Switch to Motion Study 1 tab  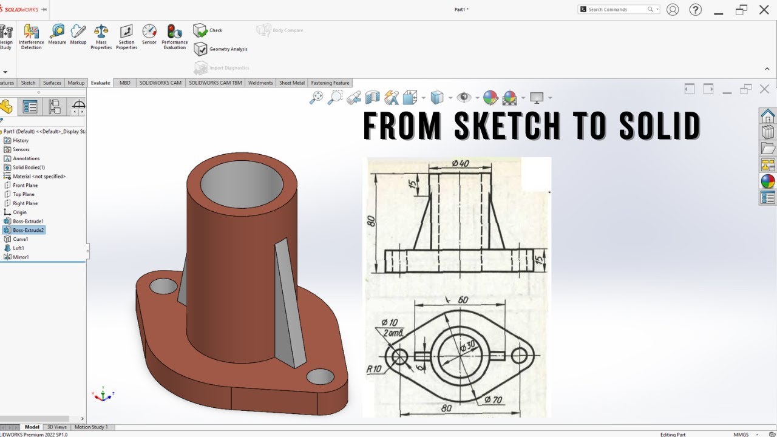coord(91,427)
